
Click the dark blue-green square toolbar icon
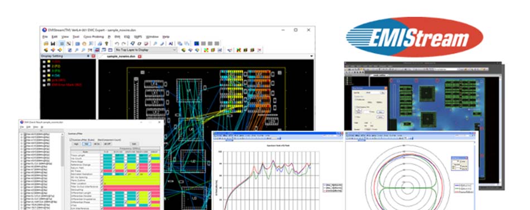(197, 44)
